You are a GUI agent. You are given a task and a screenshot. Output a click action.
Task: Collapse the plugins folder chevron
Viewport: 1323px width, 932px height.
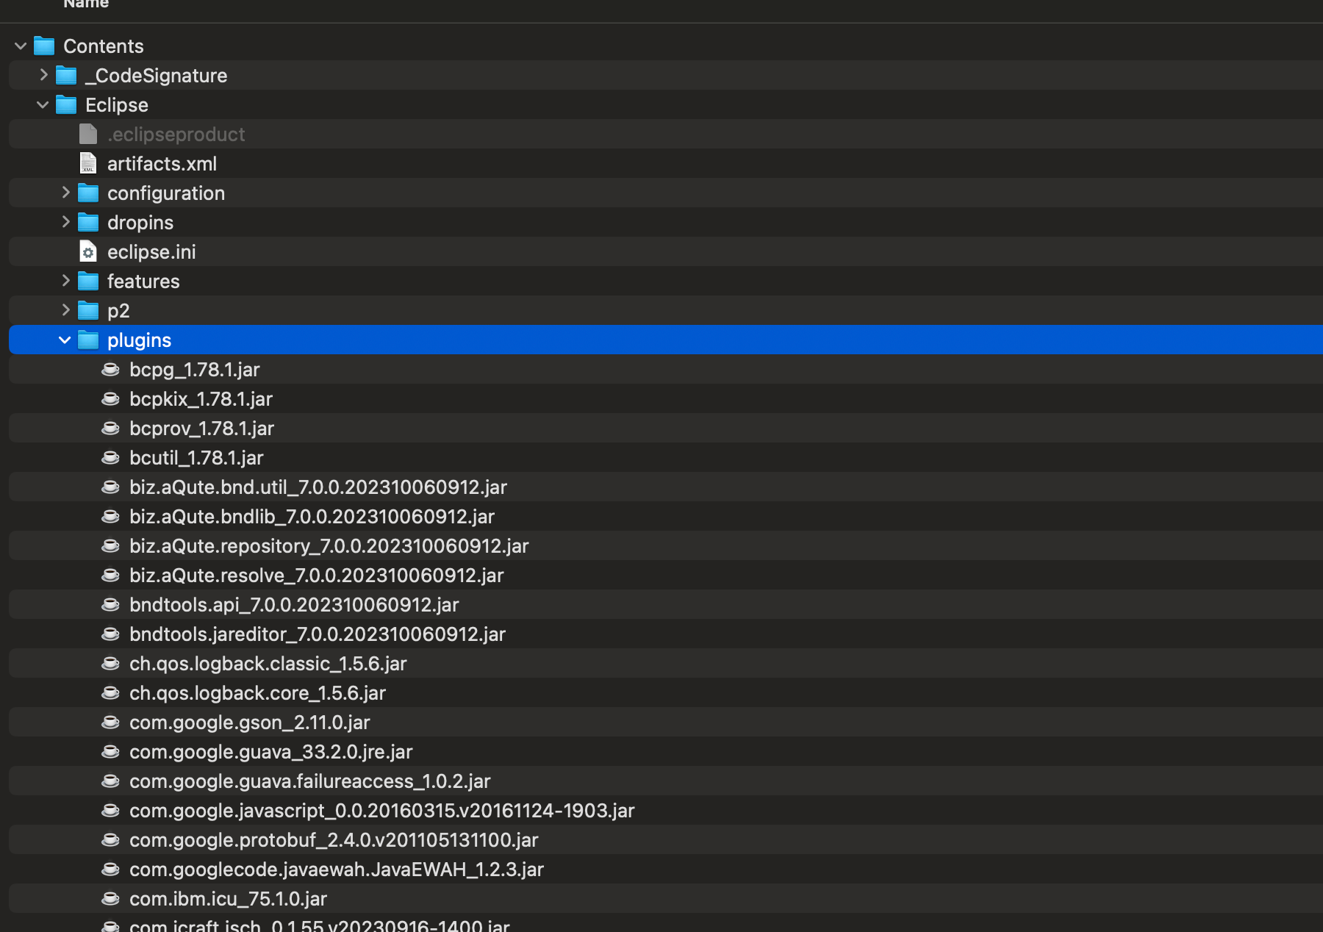coord(65,340)
